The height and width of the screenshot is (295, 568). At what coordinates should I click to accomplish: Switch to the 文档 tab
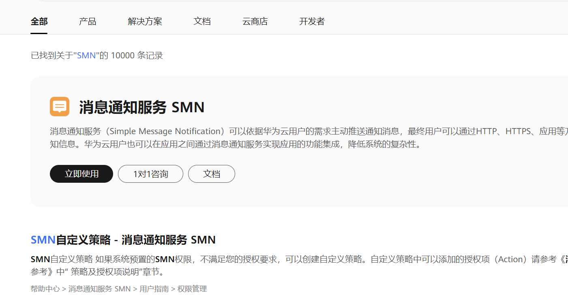202,21
